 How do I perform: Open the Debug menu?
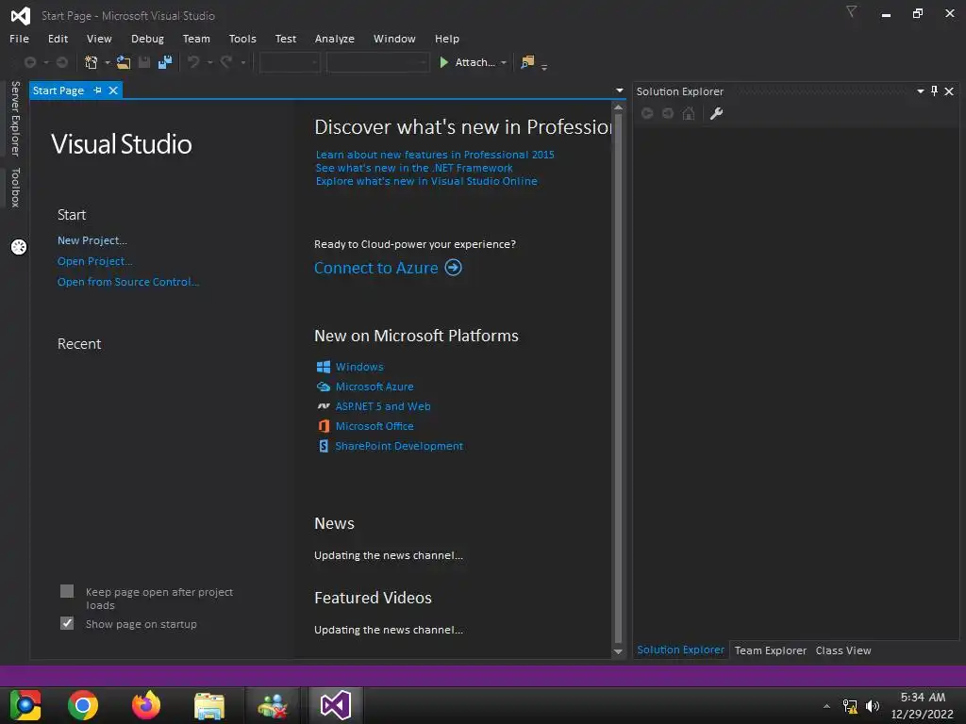pos(147,39)
